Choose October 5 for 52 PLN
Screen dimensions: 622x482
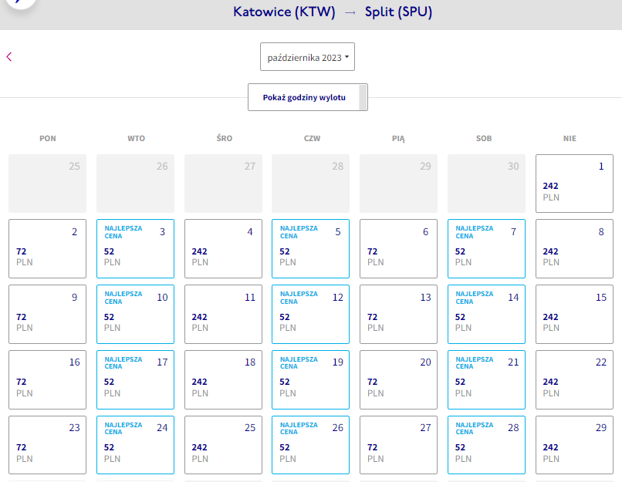(310, 248)
